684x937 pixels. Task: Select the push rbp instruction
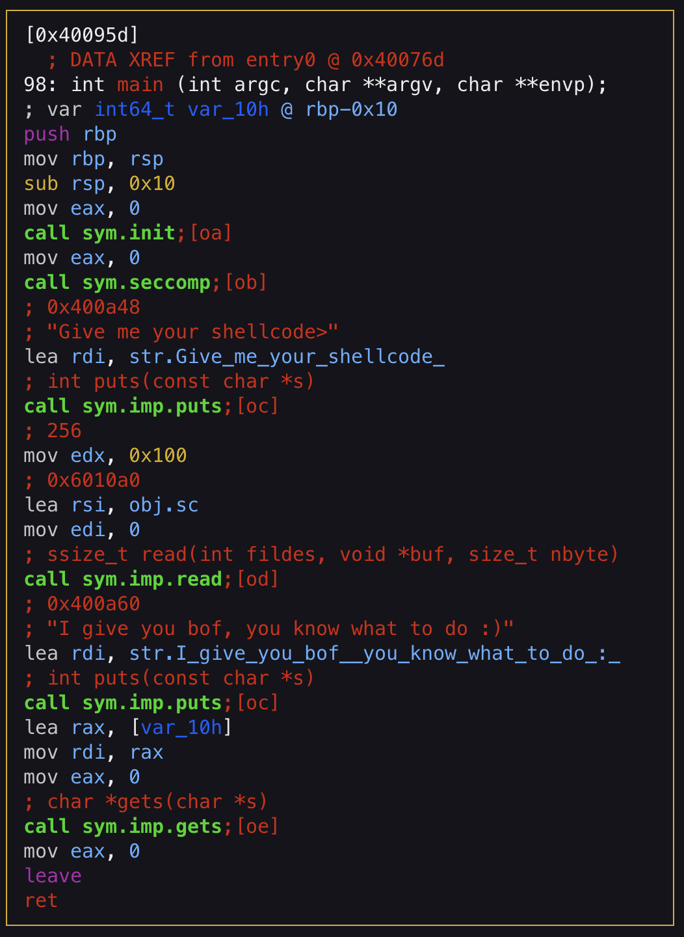[70, 134]
